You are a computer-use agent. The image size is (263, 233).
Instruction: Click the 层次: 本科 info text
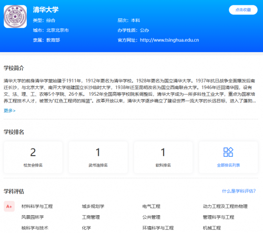(129, 21)
